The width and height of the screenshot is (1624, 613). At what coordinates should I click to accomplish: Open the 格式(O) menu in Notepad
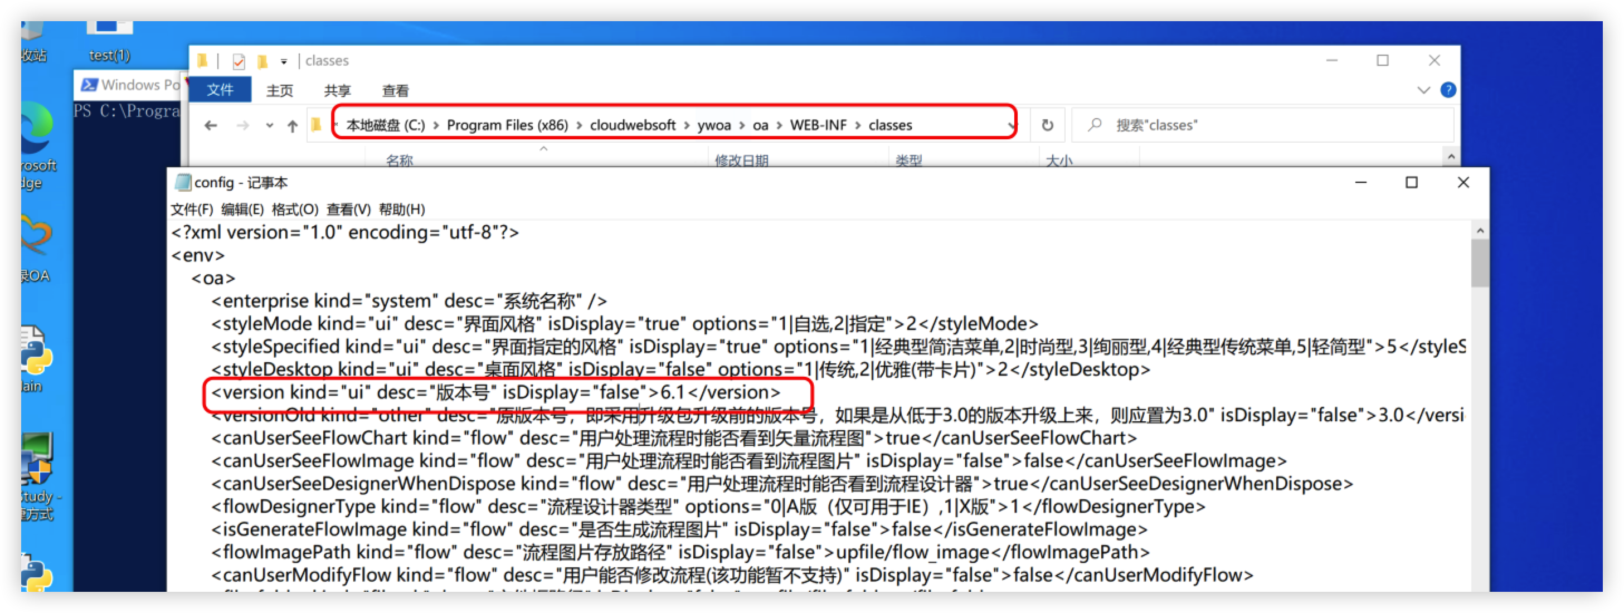pyautogui.click(x=294, y=210)
